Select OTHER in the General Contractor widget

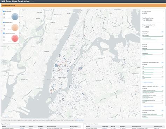(x=153, y=103)
